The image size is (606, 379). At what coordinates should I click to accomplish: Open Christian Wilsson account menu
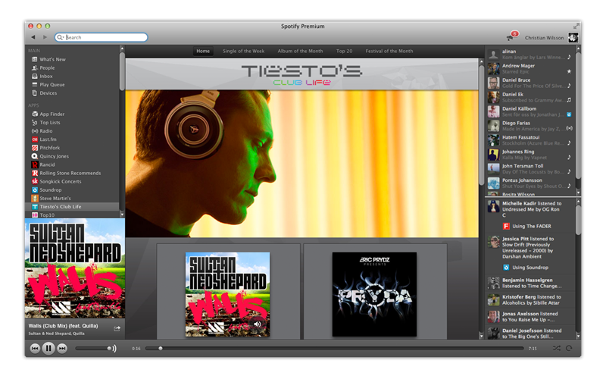[x=545, y=37]
